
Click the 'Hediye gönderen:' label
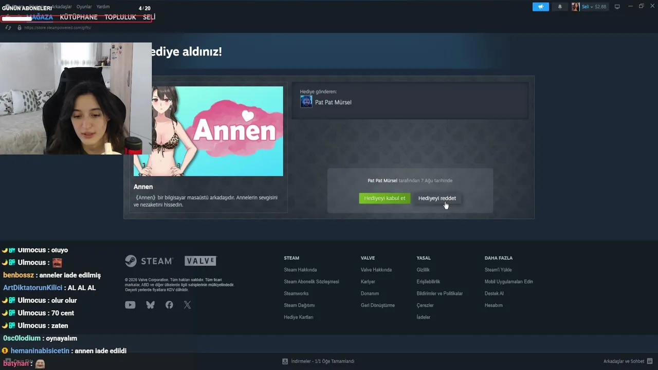pyautogui.click(x=318, y=91)
